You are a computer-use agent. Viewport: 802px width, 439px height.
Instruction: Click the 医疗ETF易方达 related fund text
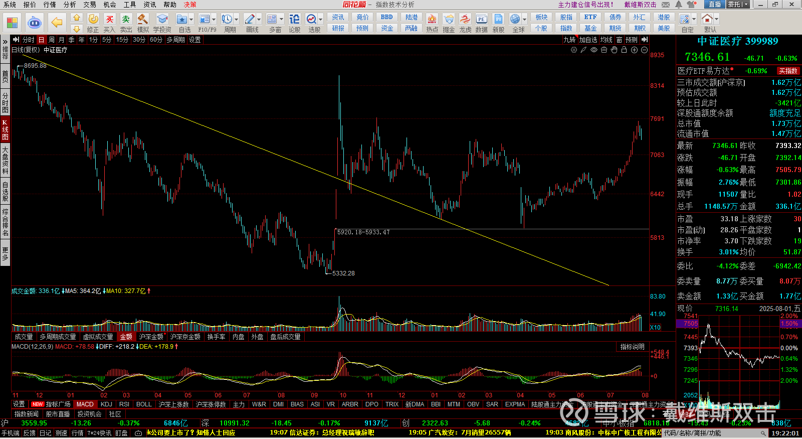704,71
